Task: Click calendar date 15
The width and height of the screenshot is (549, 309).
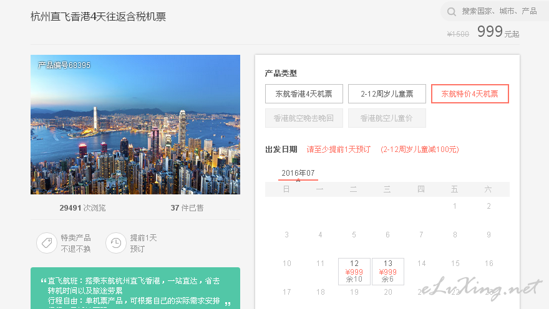Action: 455,264
